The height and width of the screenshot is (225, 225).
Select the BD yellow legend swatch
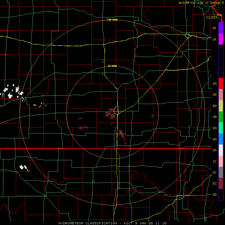pos(221,106)
